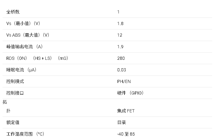Select the Vs（最小值）（V） label

23,23
